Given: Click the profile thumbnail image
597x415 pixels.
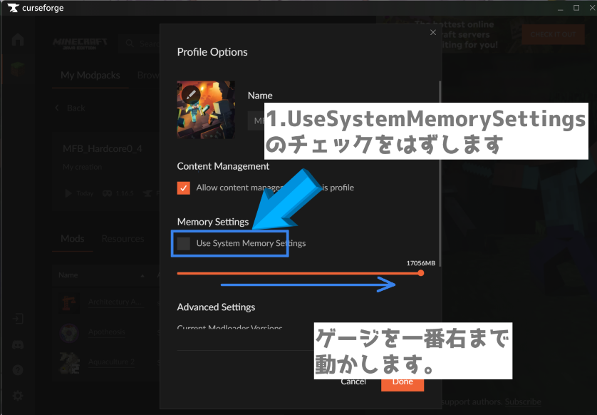Looking at the screenshot, I should point(206,110).
